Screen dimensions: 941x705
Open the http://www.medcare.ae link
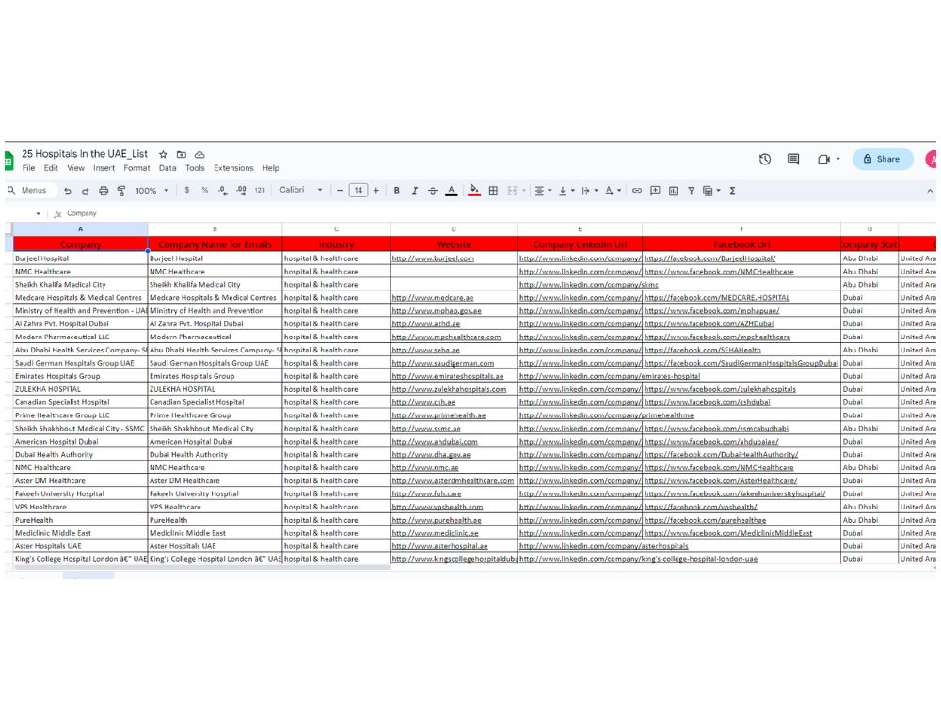tap(433, 298)
